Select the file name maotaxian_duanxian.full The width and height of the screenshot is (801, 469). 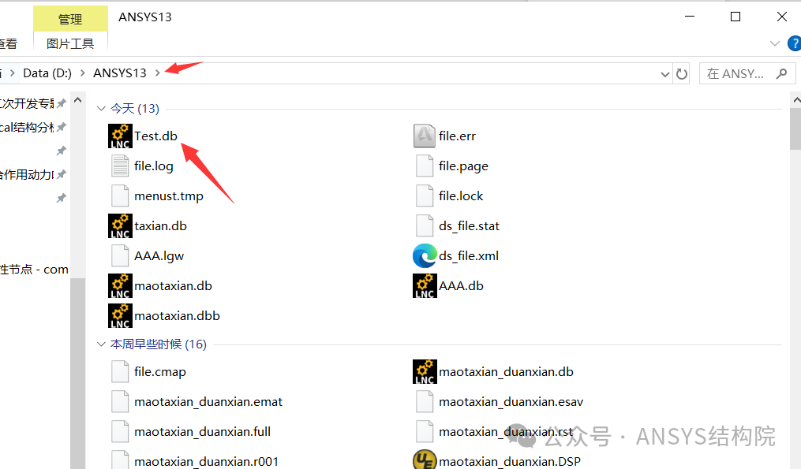202,432
